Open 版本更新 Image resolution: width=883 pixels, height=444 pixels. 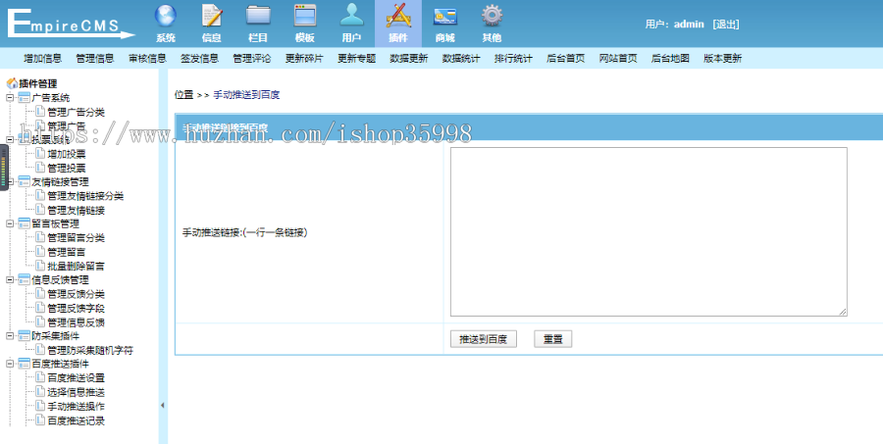click(723, 58)
